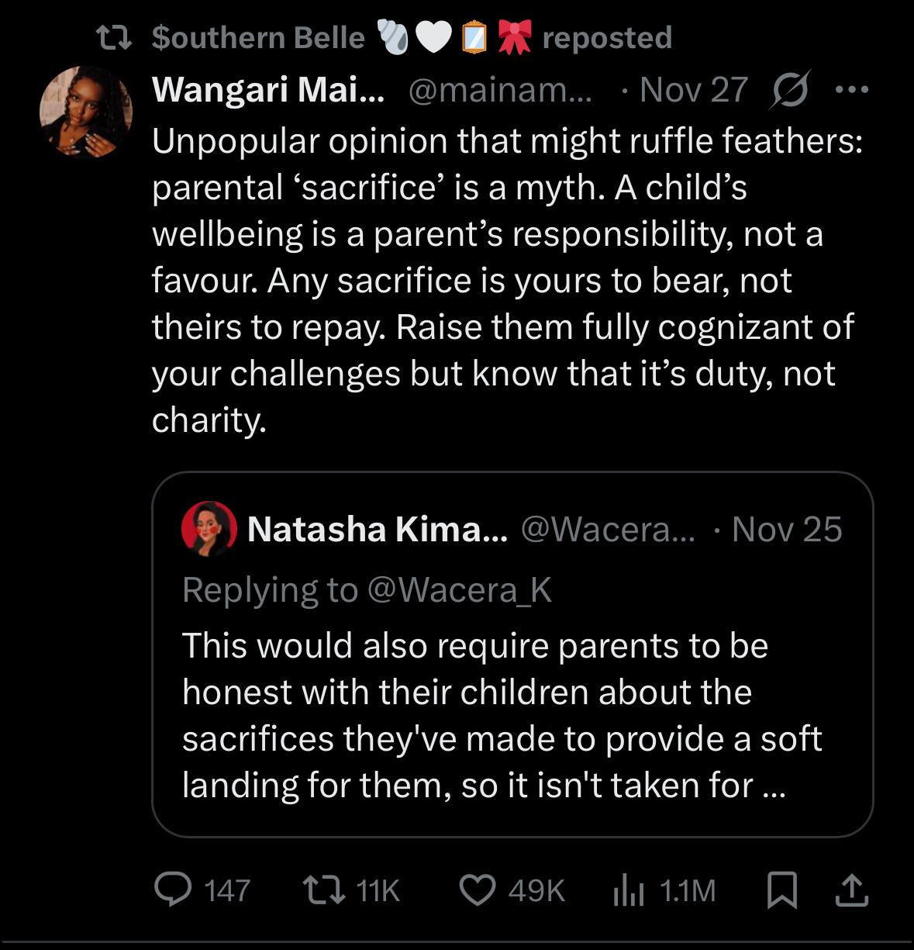The height and width of the screenshot is (950, 914).
Task: Open the reply comment icon
Action: 173,890
